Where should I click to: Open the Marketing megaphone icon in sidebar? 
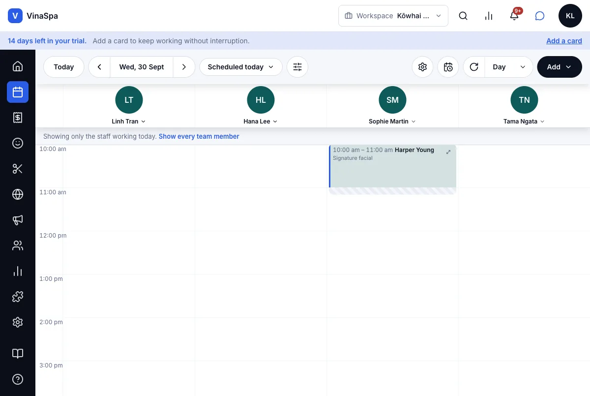(x=18, y=220)
